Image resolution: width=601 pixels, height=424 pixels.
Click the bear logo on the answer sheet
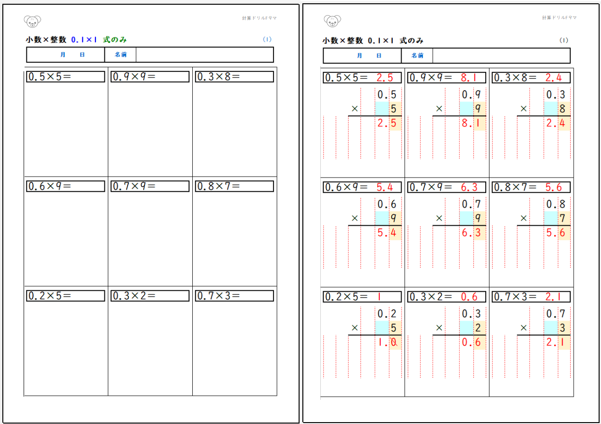332,21
